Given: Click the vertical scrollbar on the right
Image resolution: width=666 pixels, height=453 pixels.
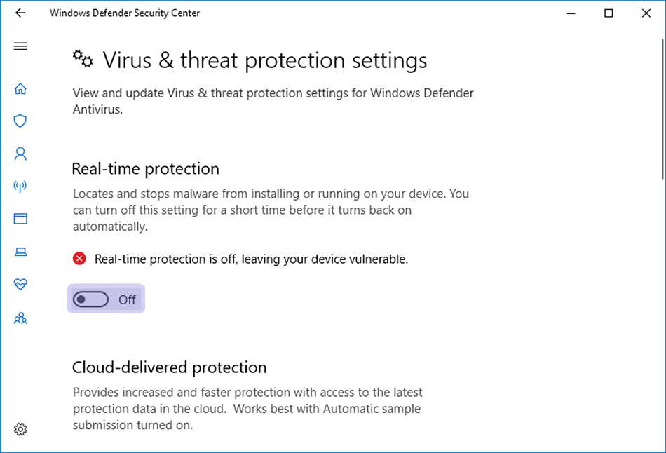Looking at the screenshot, I should click(661, 105).
